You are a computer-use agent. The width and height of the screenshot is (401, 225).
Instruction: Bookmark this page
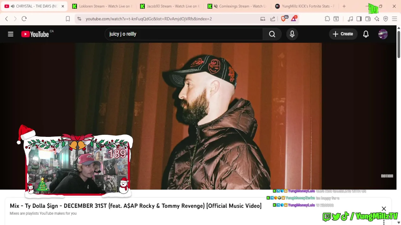coord(68,19)
